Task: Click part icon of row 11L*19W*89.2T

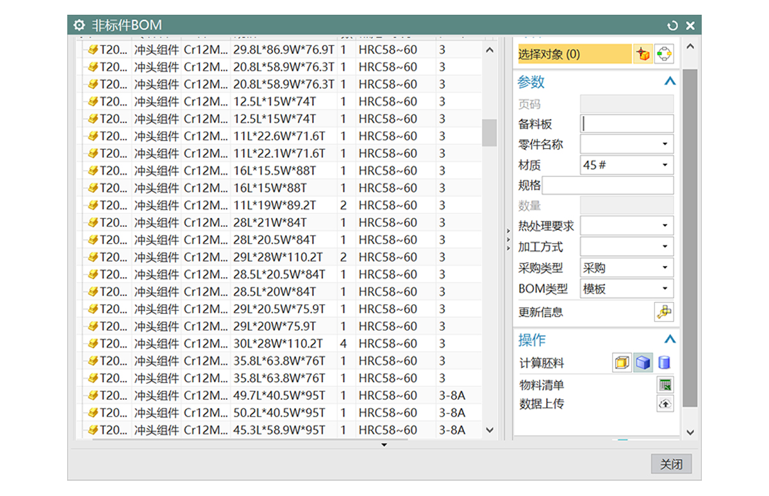Action: (x=93, y=205)
